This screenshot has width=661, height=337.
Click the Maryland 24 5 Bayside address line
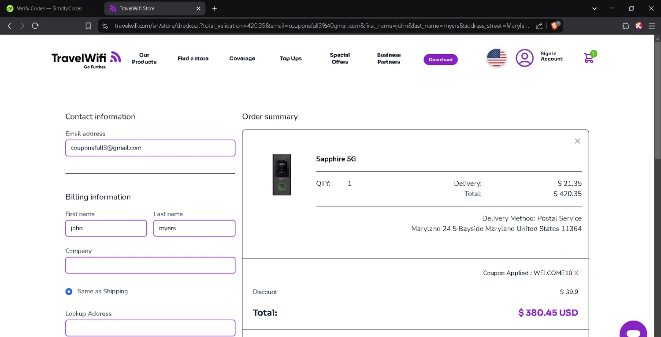[x=496, y=229]
